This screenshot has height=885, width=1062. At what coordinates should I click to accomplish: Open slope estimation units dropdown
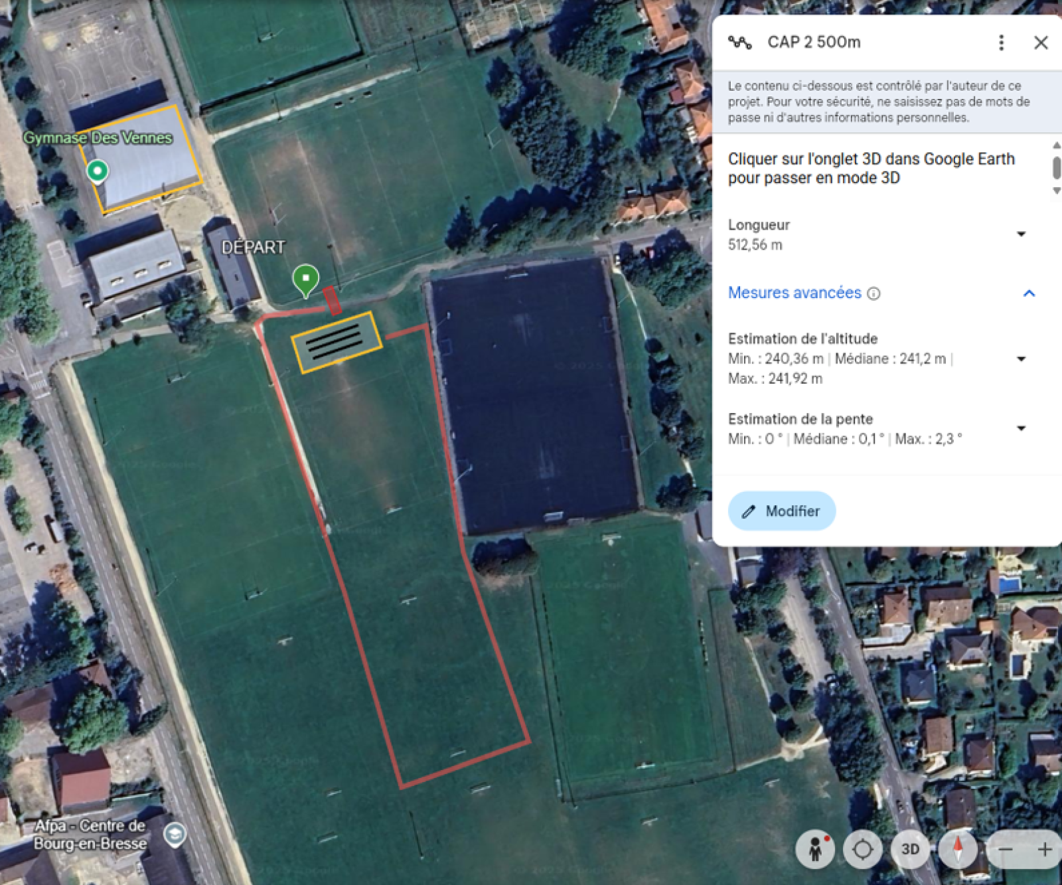(x=1022, y=428)
